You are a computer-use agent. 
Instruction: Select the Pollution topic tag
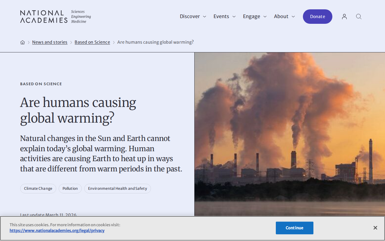click(70, 189)
